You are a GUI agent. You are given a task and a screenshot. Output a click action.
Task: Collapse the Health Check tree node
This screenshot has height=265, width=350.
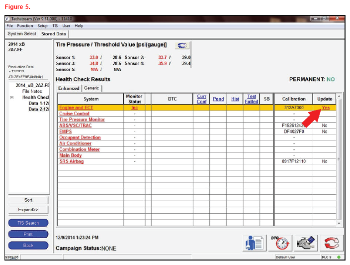pyautogui.click(x=11, y=98)
